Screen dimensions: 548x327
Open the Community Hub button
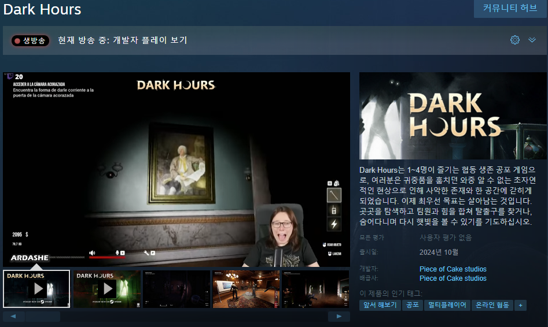click(x=510, y=8)
